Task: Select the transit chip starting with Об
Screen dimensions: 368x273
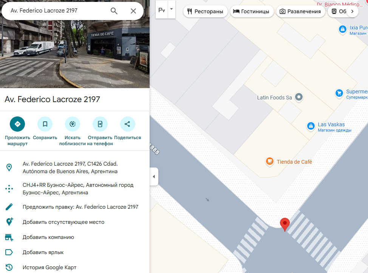Action: (337, 11)
